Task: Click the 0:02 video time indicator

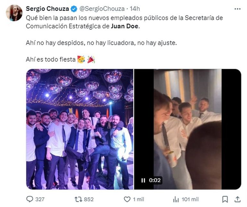Action: click(155, 180)
